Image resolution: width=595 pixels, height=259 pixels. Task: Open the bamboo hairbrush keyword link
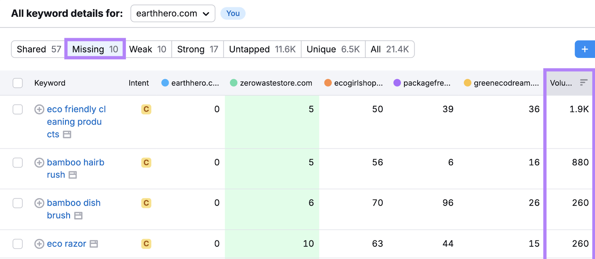(x=75, y=163)
